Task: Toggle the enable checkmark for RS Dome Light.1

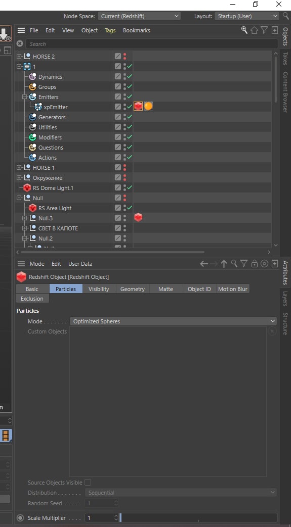Action: [x=130, y=187]
